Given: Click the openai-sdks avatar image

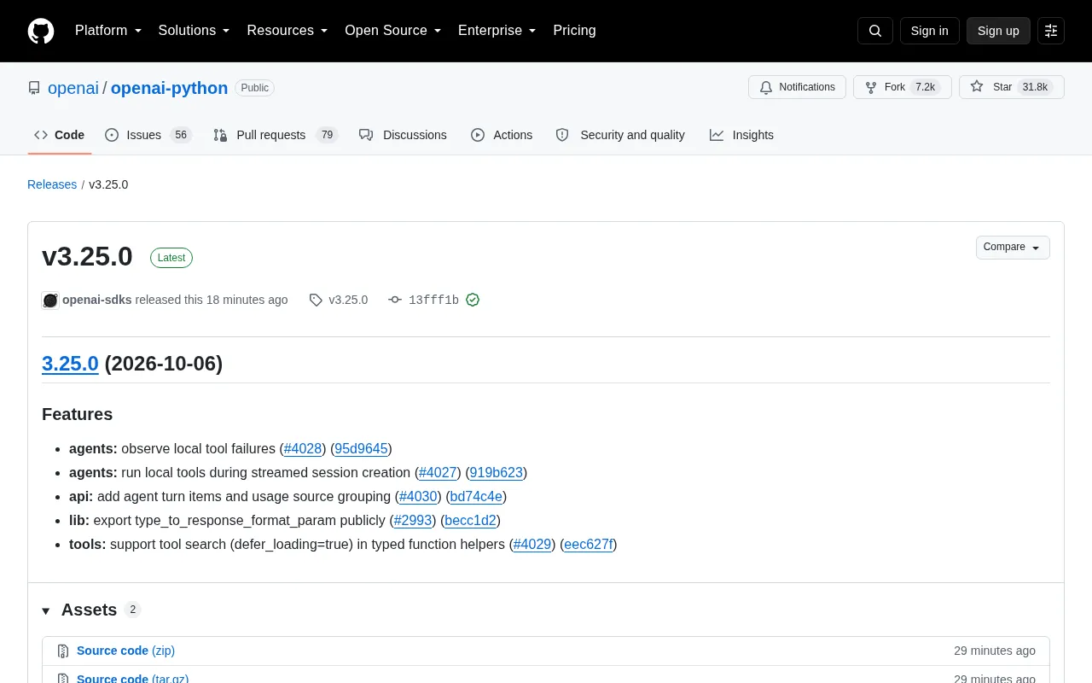Looking at the screenshot, I should pyautogui.click(x=50, y=300).
